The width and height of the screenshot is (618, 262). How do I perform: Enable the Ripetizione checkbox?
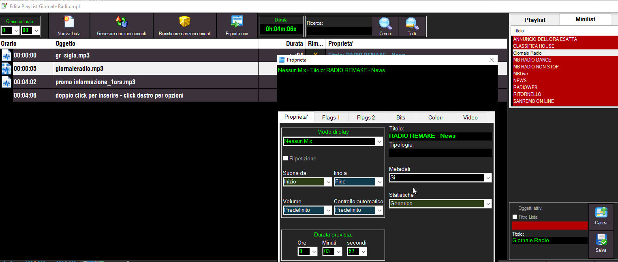point(285,158)
